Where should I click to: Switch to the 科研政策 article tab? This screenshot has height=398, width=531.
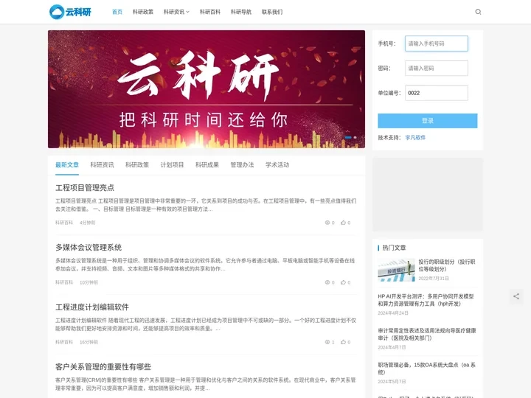tap(137, 165)
